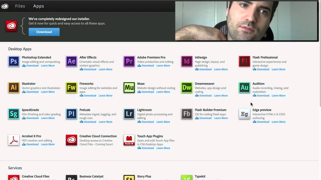321x180 pixels.
Task: Click the green Typekit icon
Action: 187,177
